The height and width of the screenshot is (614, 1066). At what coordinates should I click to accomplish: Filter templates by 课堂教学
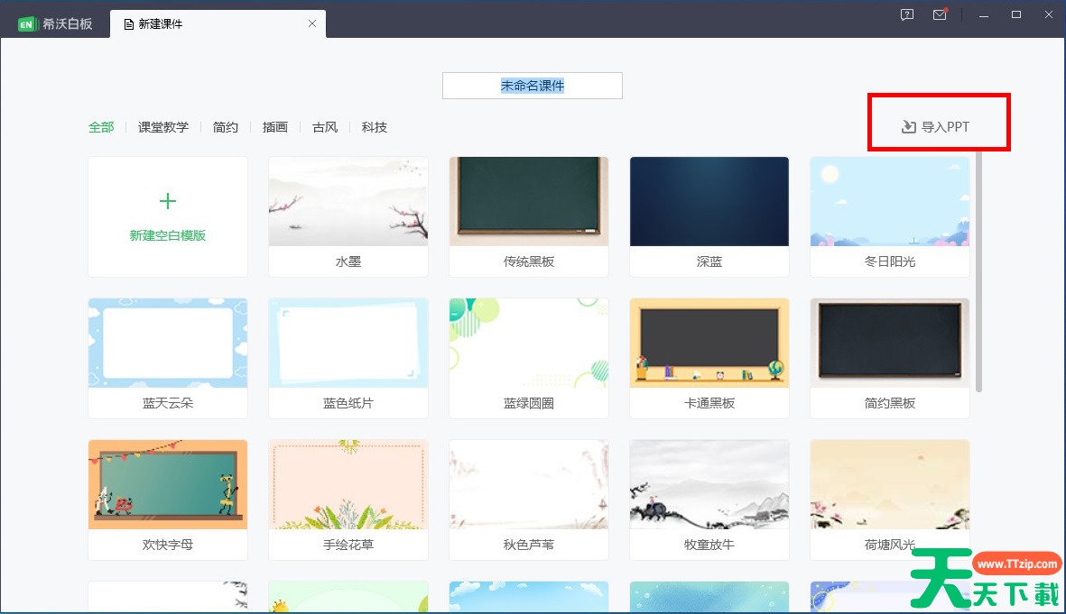click(x=163, y=127)
